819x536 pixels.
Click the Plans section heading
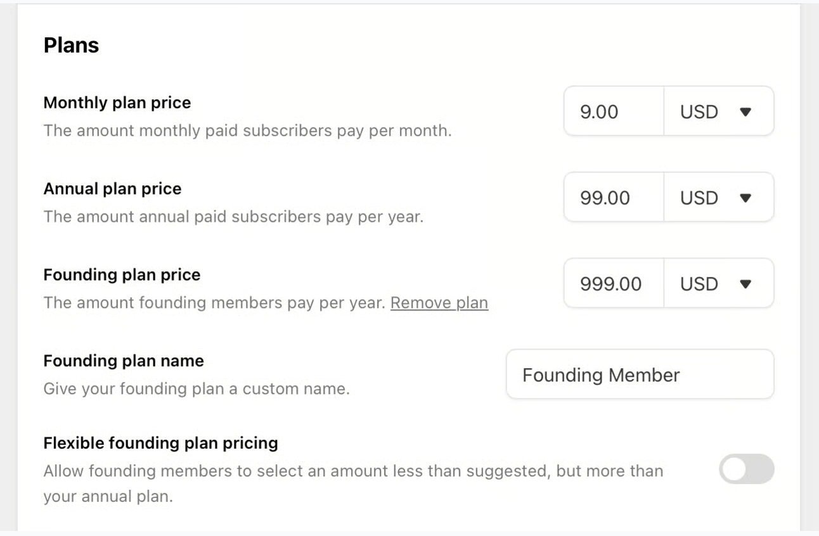point(71,46)
